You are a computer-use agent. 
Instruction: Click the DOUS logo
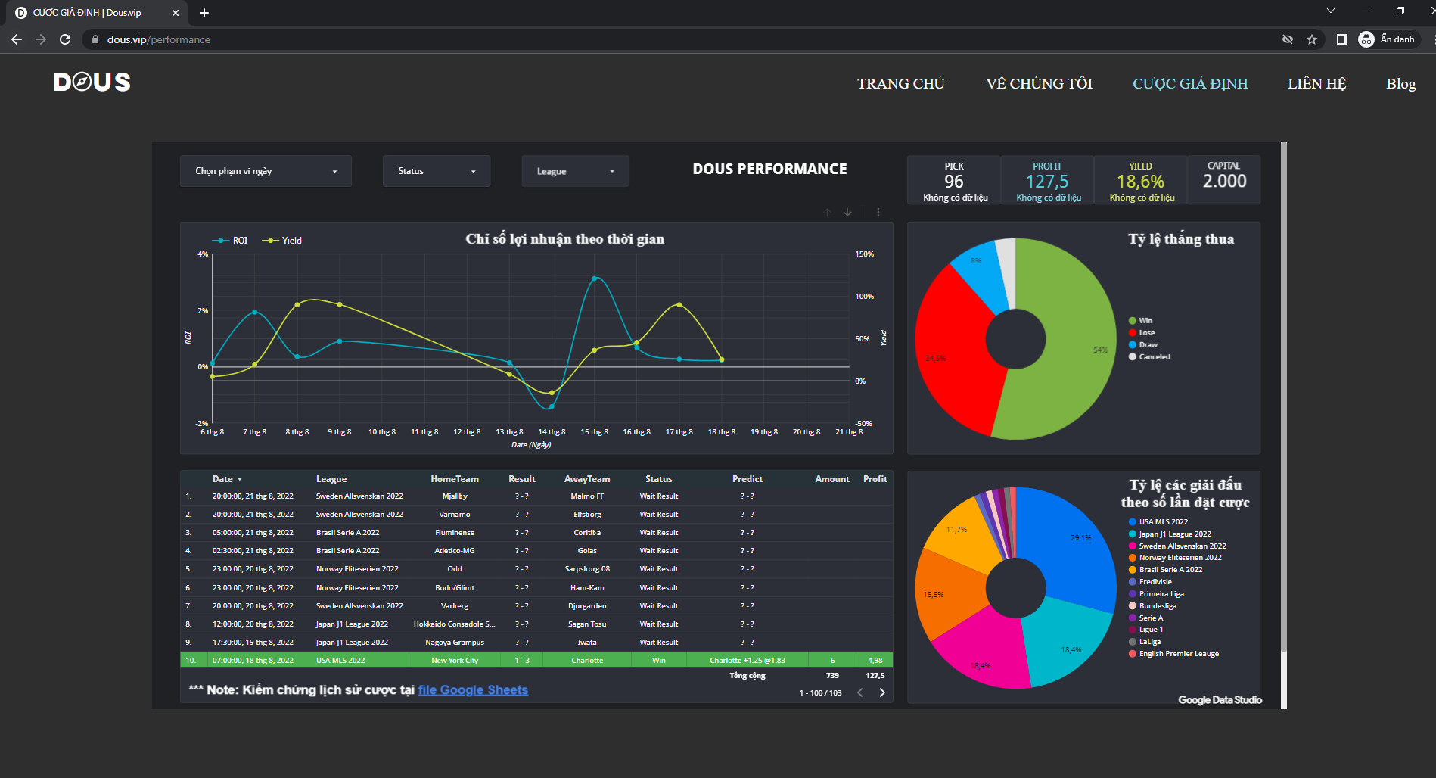click(x=92, y=82)
